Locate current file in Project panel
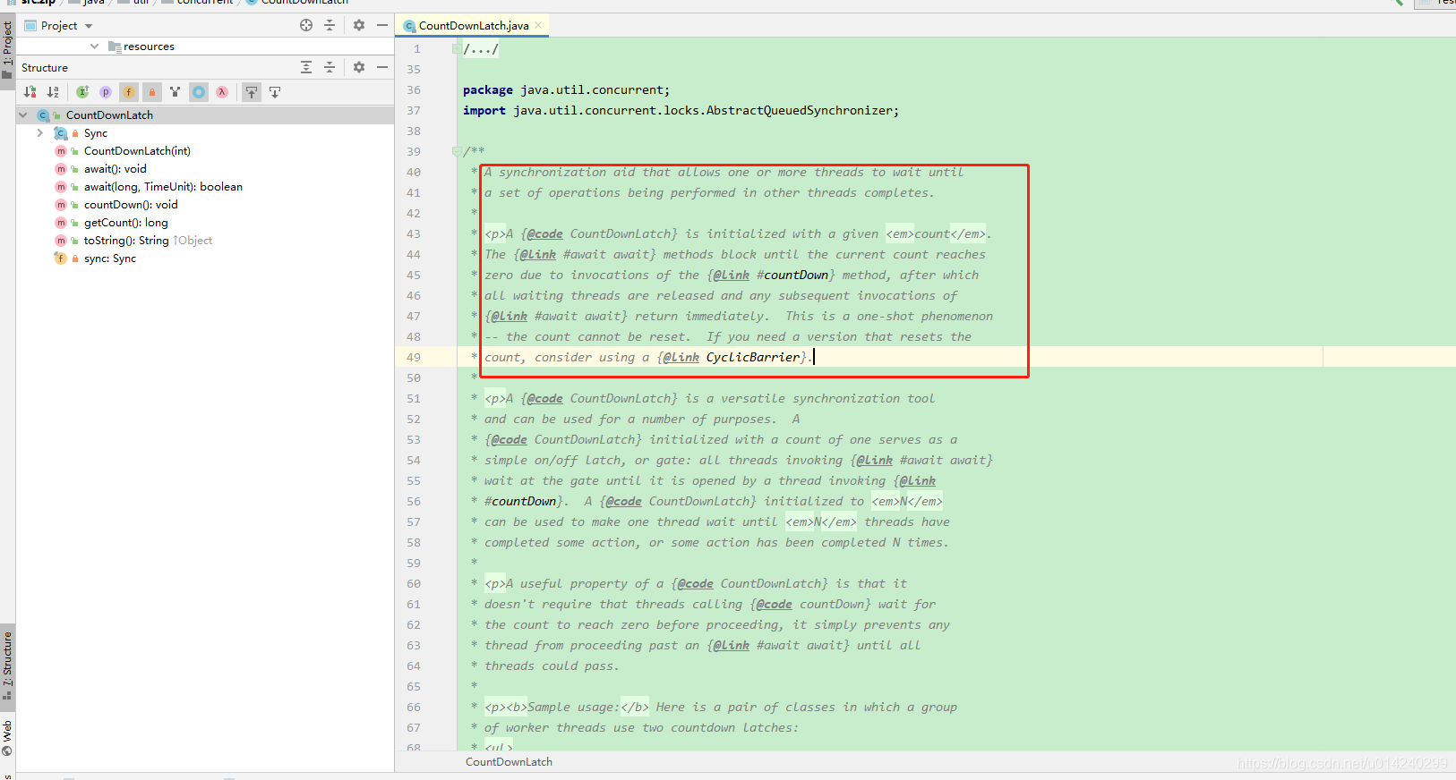 tap(306, 25)
